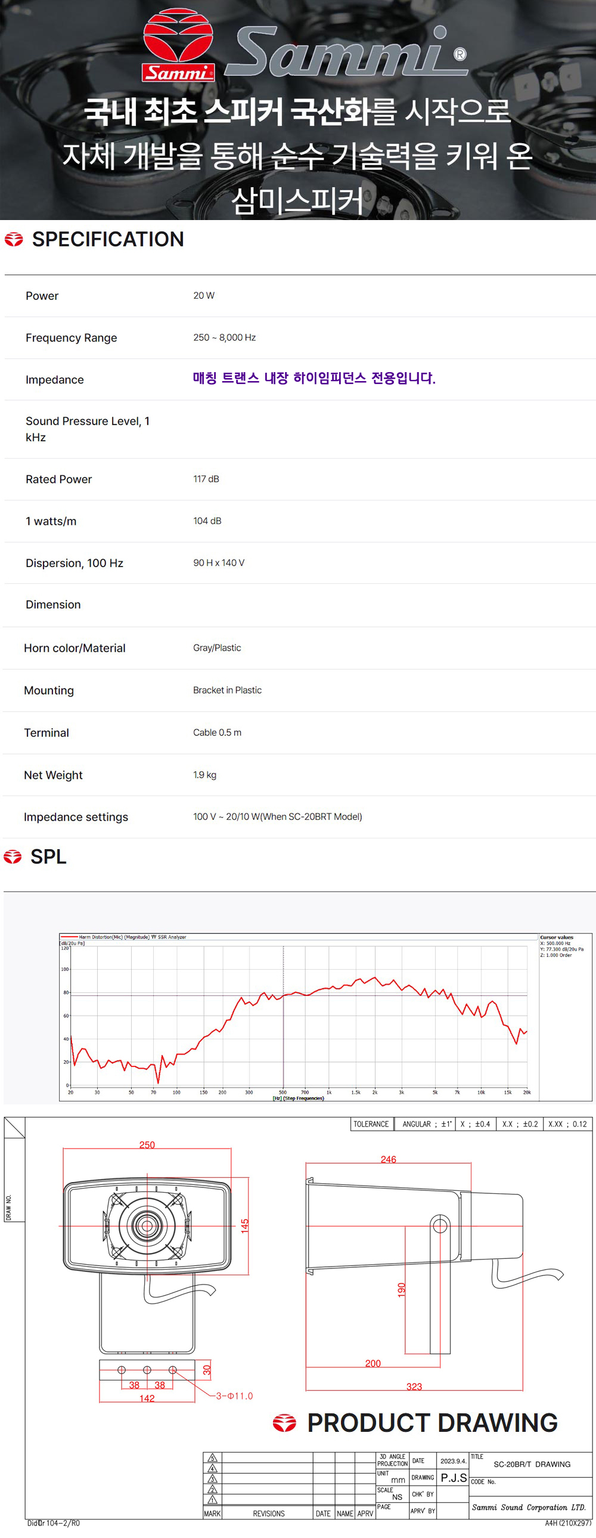The width and height of the screenshot is (596, 1538).
Task: Click the Korean headline banner text
Action: 297,155
